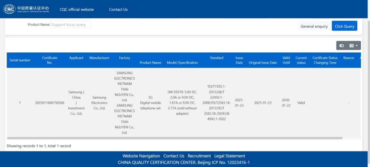Viewport: 370px width, 167px height.
Task: Select the Reason column header
Action: point(349,58)
